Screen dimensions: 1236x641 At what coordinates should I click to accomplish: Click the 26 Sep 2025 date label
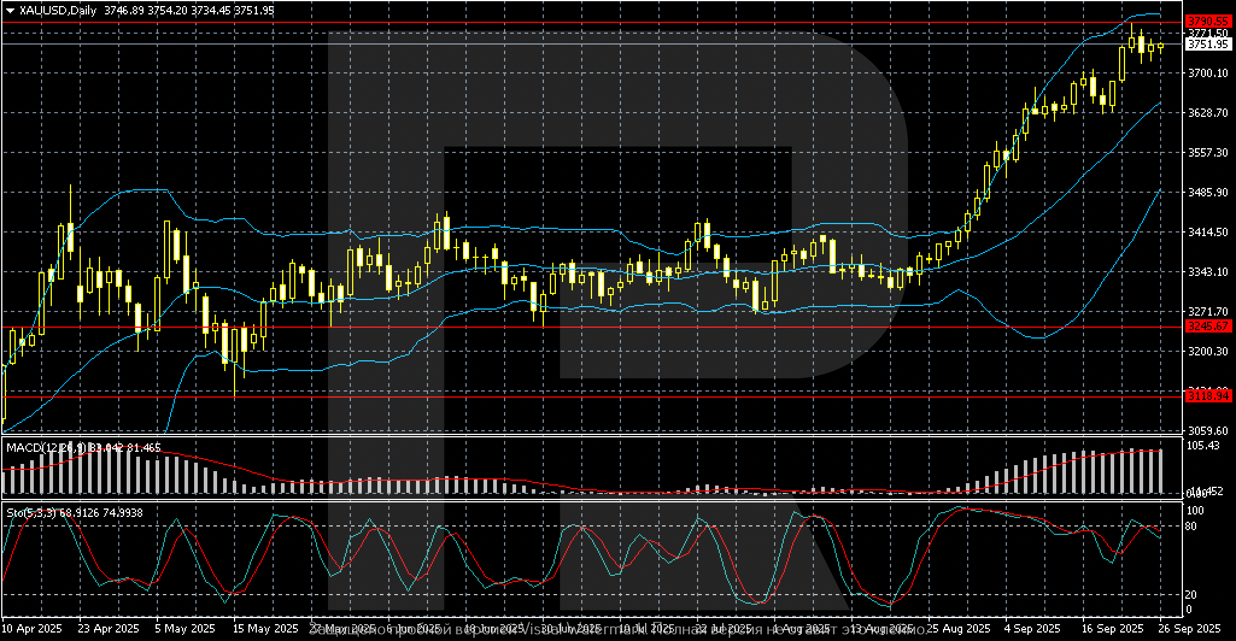[1191, 628]
